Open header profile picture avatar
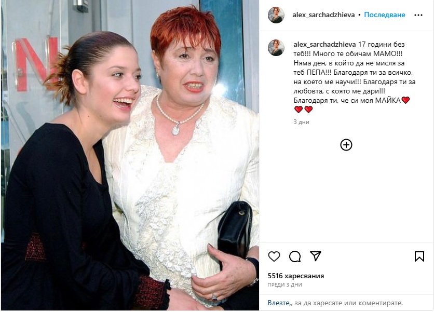 [276, 15]
